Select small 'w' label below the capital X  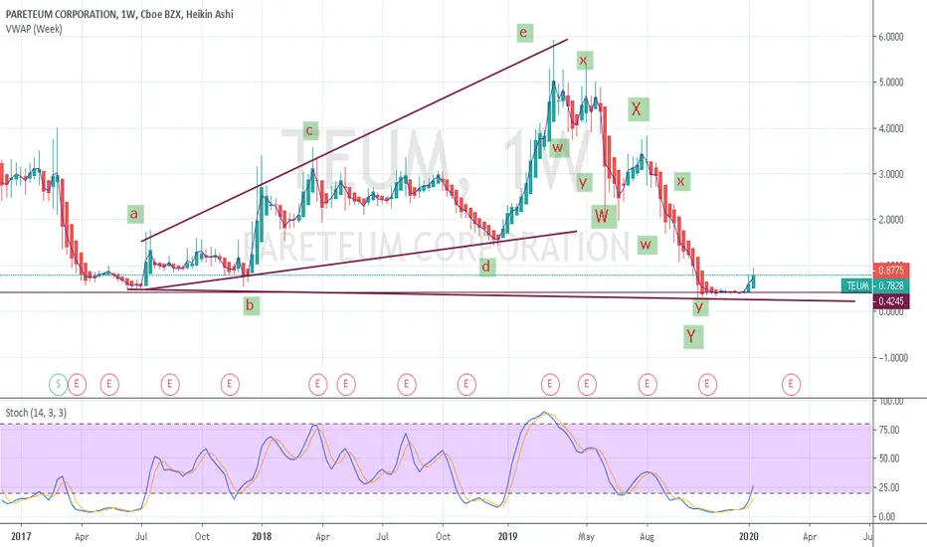[x=646, y=245]
